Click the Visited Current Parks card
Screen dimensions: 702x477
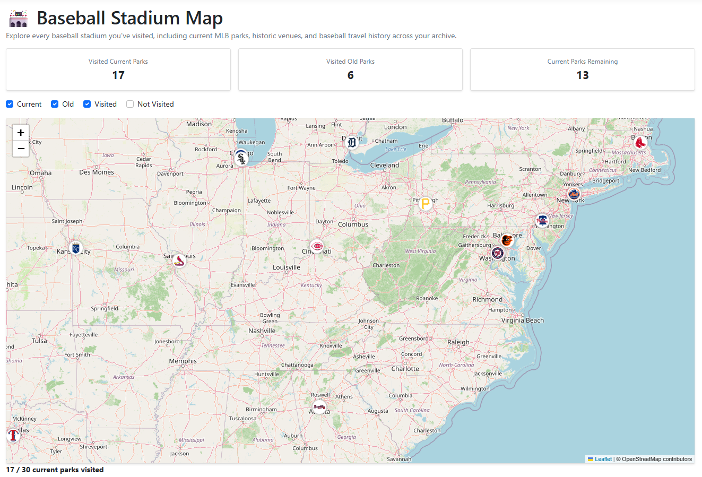click(118, 70)
